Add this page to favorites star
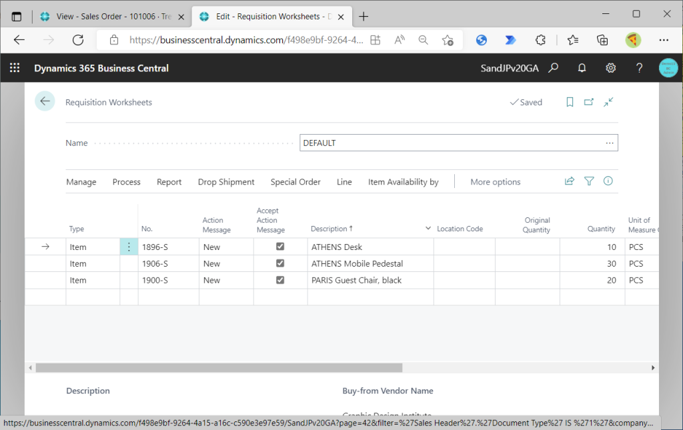 pos(448,40)
